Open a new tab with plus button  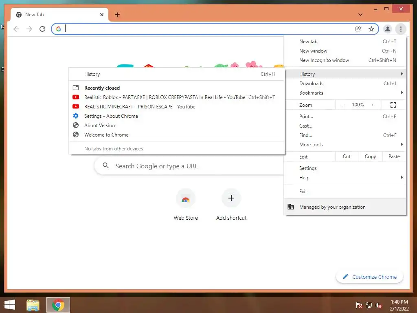pyautogui.click(x=117, y=15)
